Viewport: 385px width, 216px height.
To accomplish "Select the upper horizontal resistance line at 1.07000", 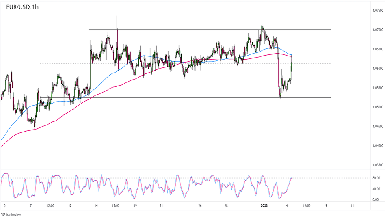I will pos(210,30).
